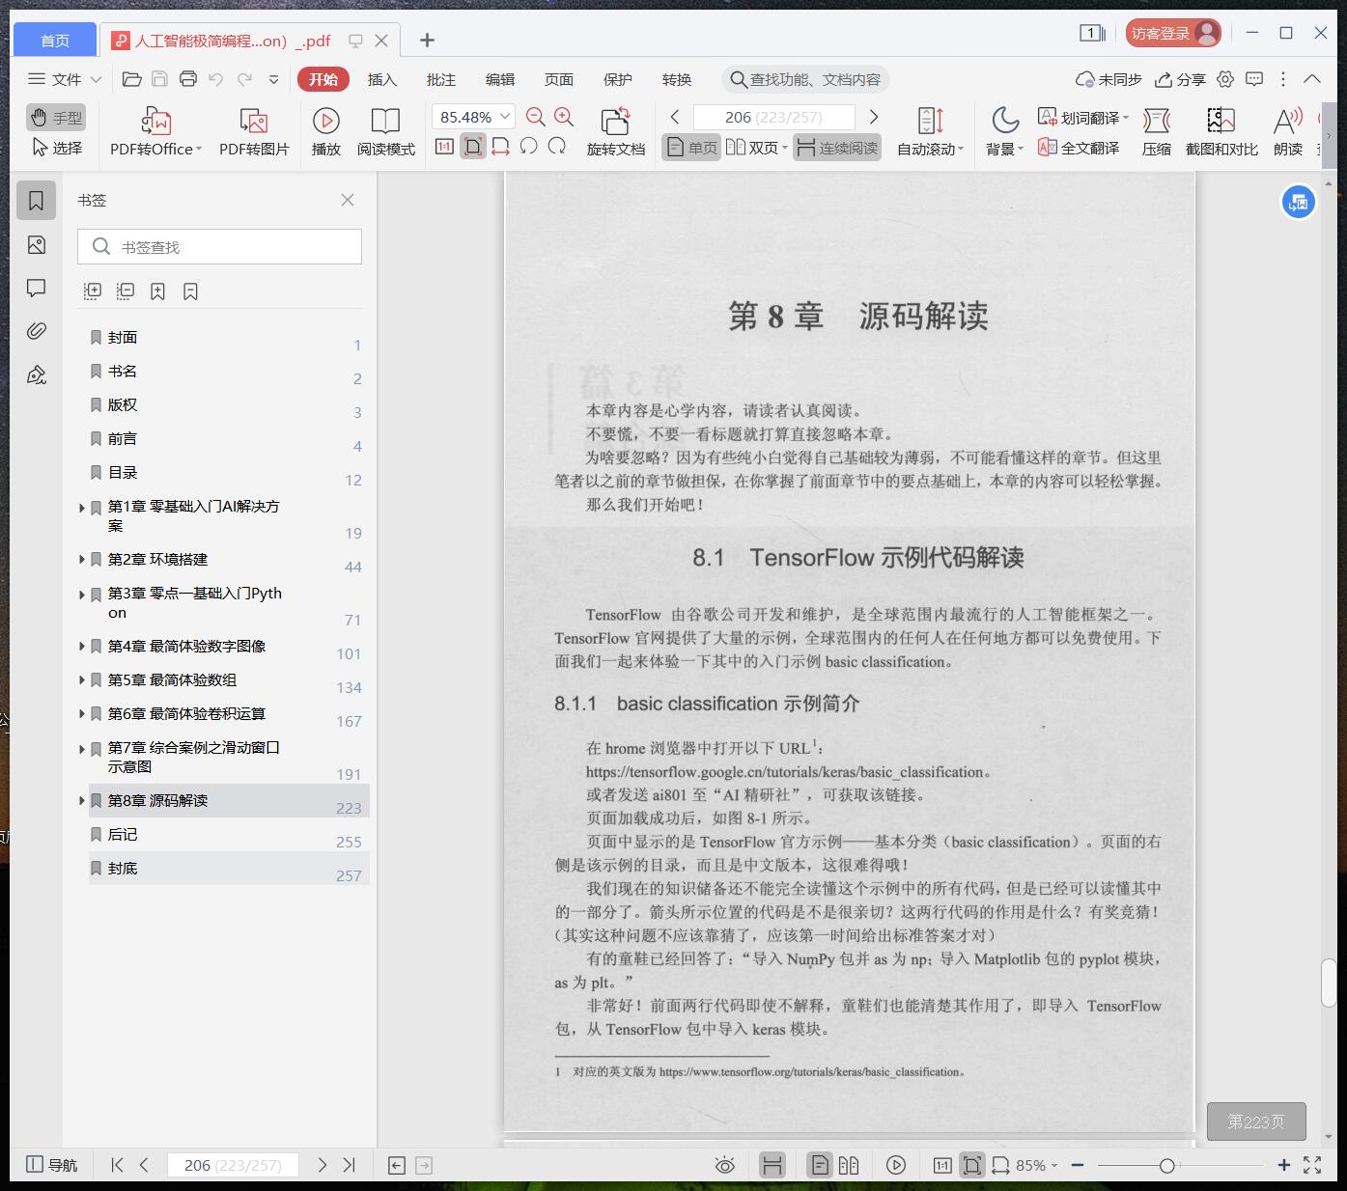Zoom in with the ribbon magnifier plus

[564, 117]
